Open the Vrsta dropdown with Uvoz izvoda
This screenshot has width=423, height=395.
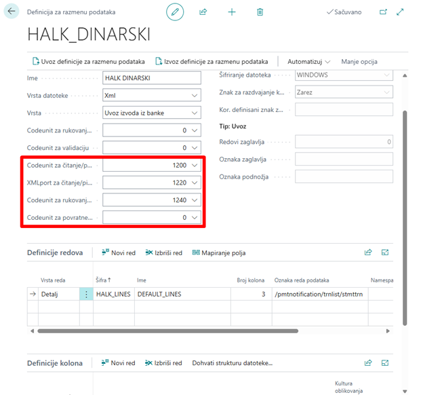[x=195, y=113]
